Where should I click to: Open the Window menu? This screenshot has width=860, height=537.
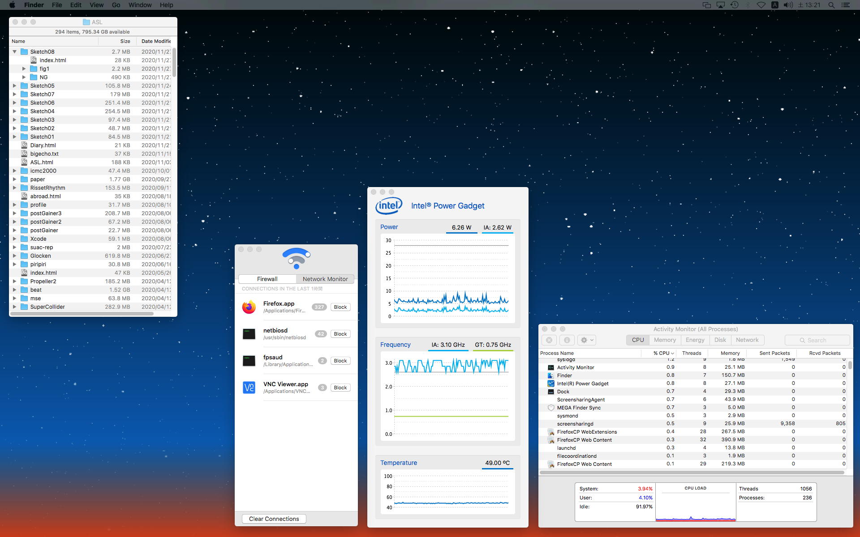click(140, 5)
